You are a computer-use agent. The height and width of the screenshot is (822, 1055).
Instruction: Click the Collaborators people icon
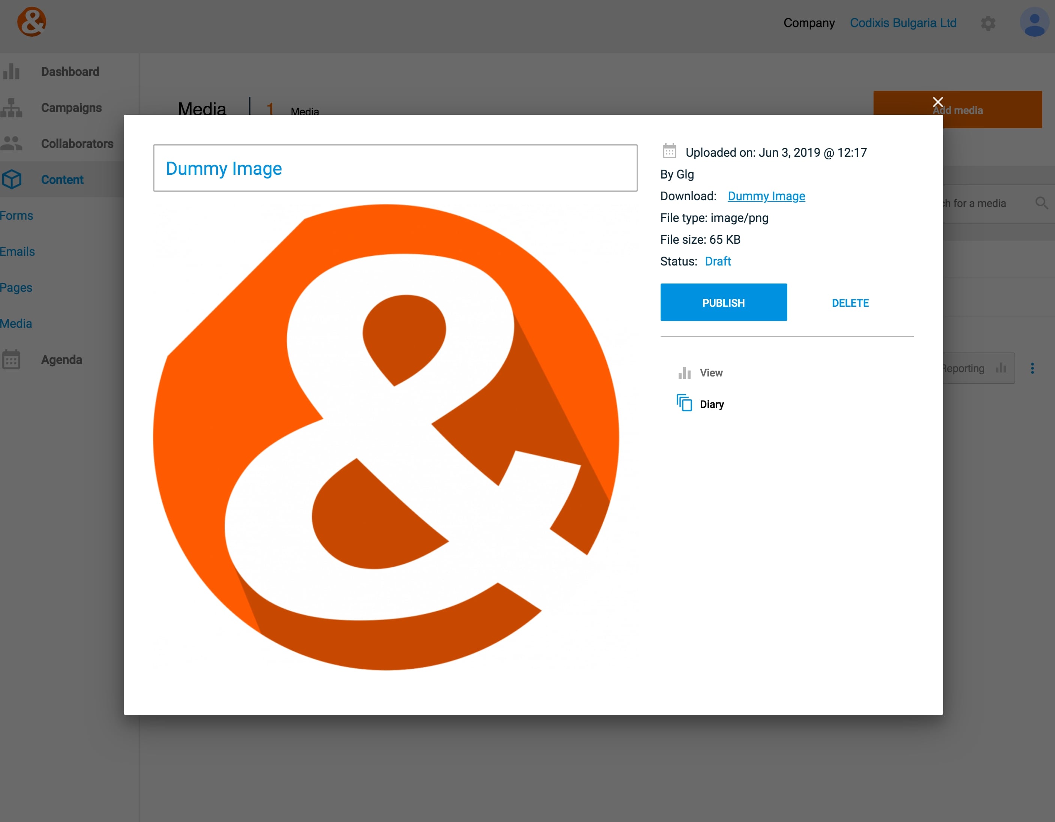click(11, 143)
